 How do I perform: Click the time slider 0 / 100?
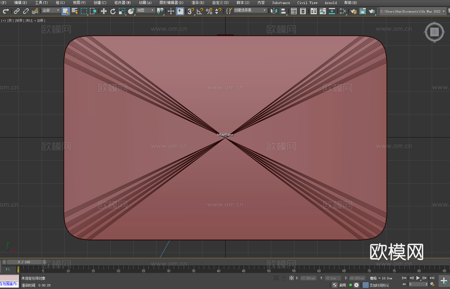coord(24,262)
